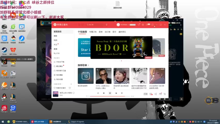Skip to the next track
This screenshot has height=124, width=220.
click(x=116, y=93)
